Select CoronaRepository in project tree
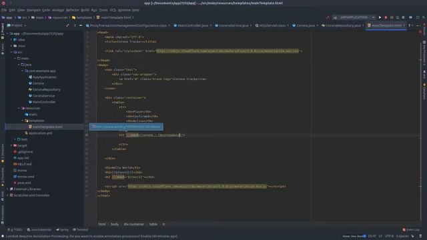This screenshot has height=240, width=427. point(46,89)
